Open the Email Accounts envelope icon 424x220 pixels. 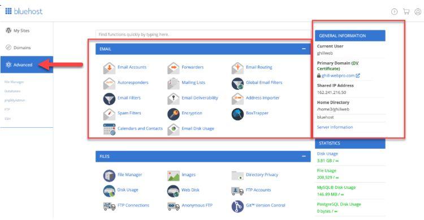click(x=109, y=68)
